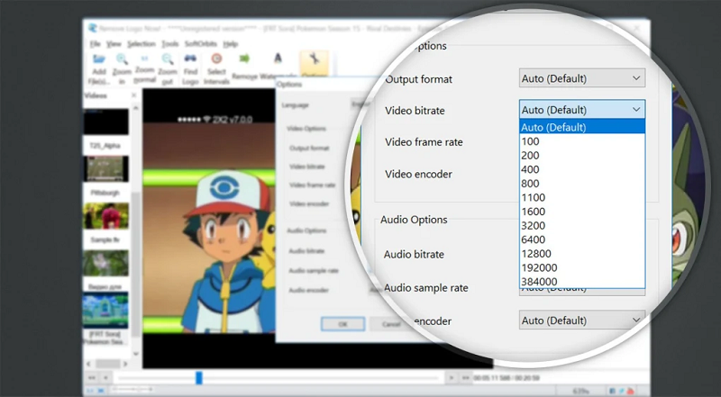Choose 100 from the bitrate list
This screenshot has width=721, height=397.
[582, 141]
